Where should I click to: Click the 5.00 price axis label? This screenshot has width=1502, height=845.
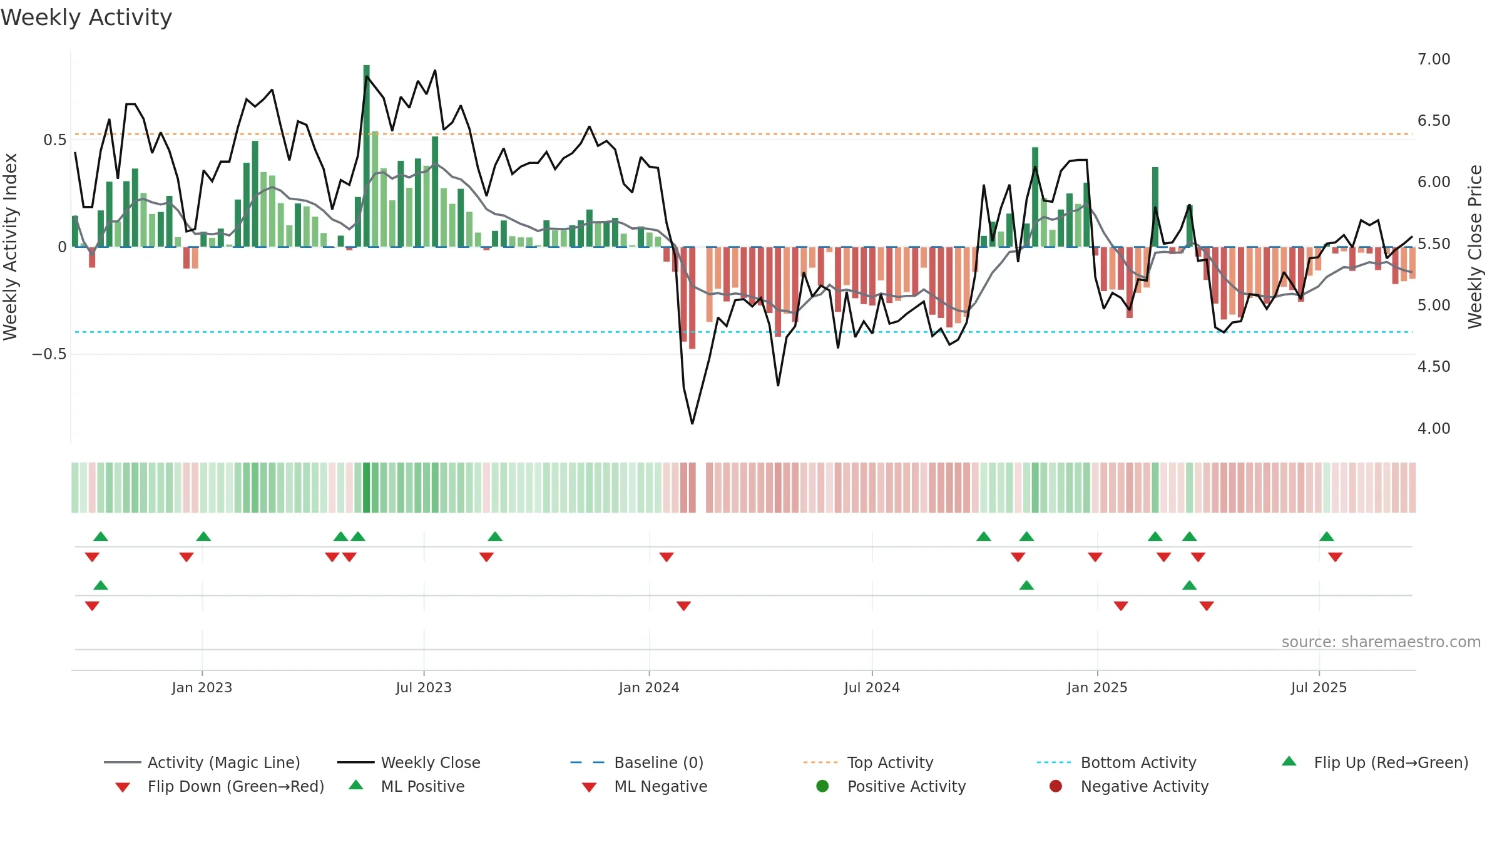(1434, 305)
